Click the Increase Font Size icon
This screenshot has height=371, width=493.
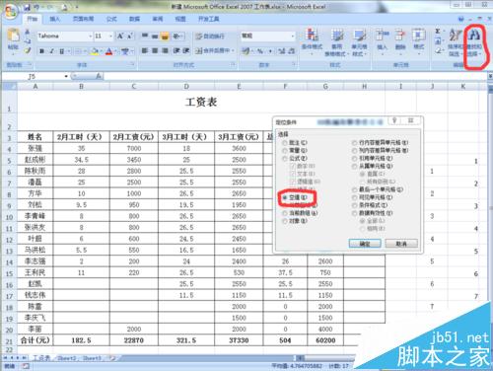click(x=120, y=36)
